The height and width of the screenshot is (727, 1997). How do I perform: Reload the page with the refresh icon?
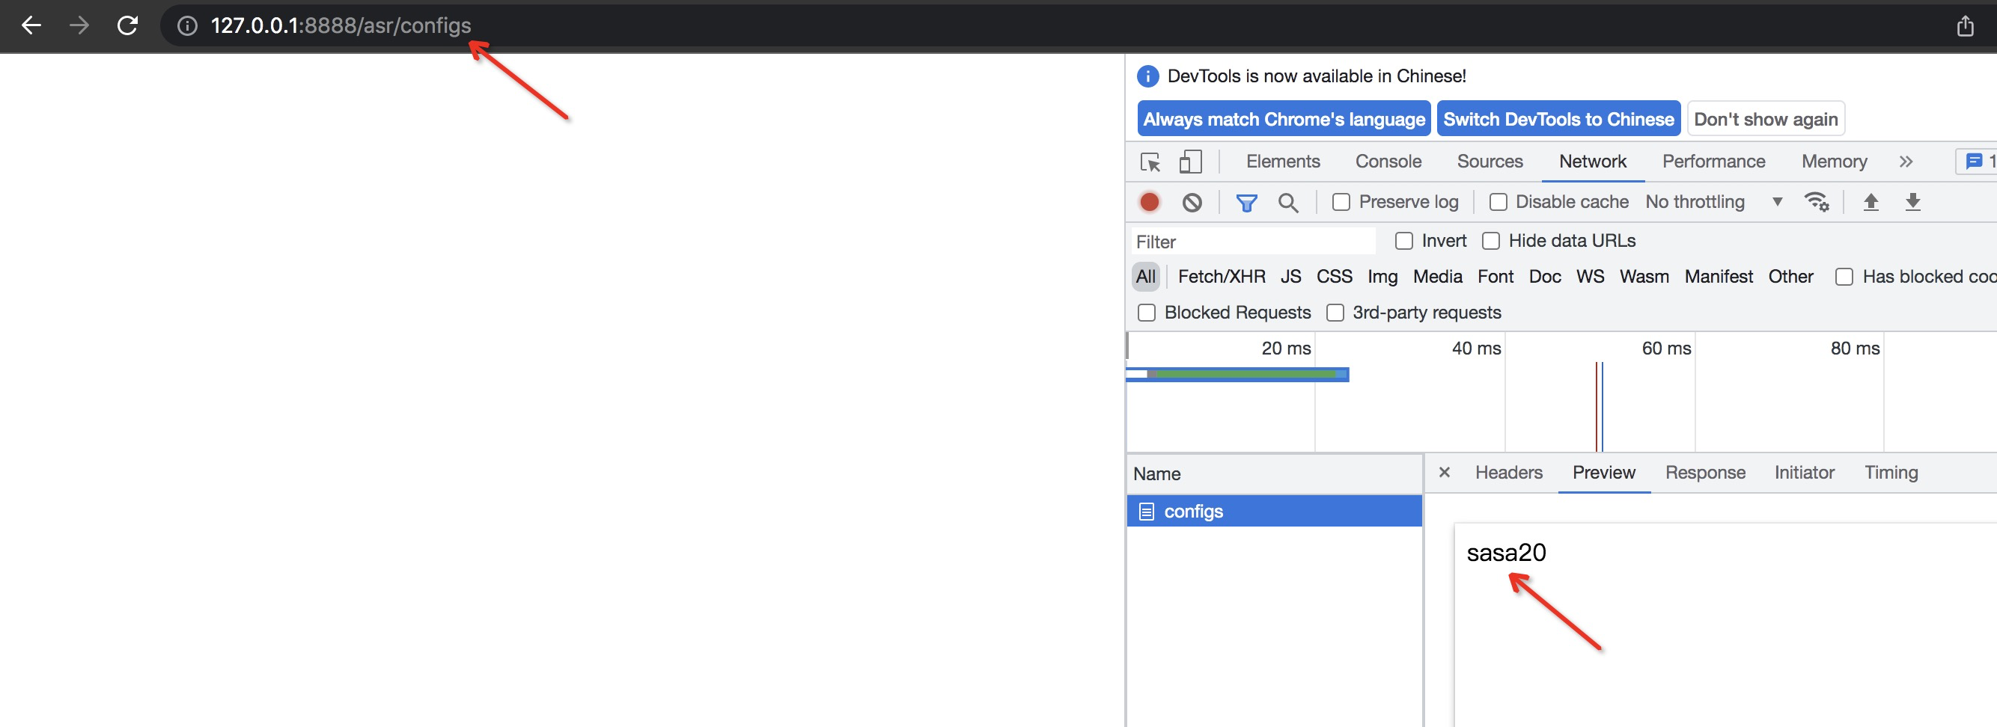(x=127, y=25)
